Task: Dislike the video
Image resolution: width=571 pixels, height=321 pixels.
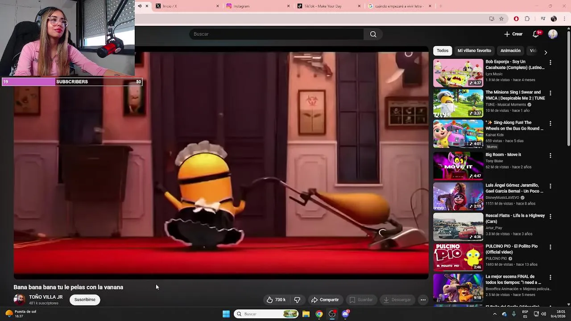Action: (x=297, y=300)
